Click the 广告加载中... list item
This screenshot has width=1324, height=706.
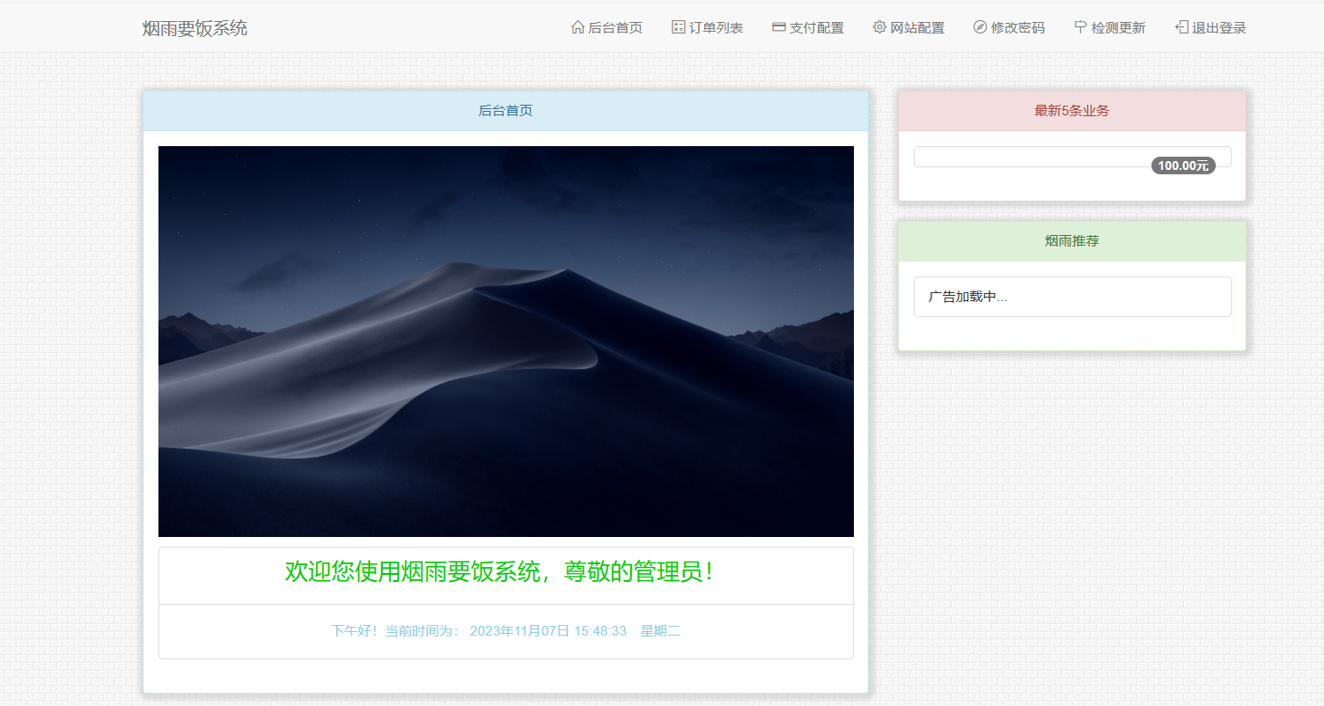pos(1072,297)
